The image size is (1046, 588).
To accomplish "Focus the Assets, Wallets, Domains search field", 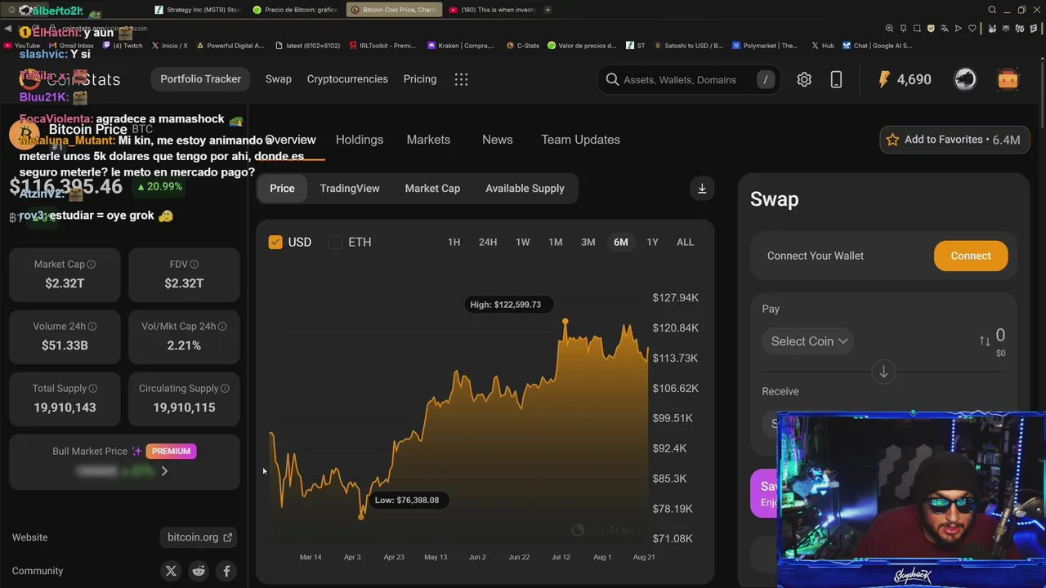I will coord(689,79).
